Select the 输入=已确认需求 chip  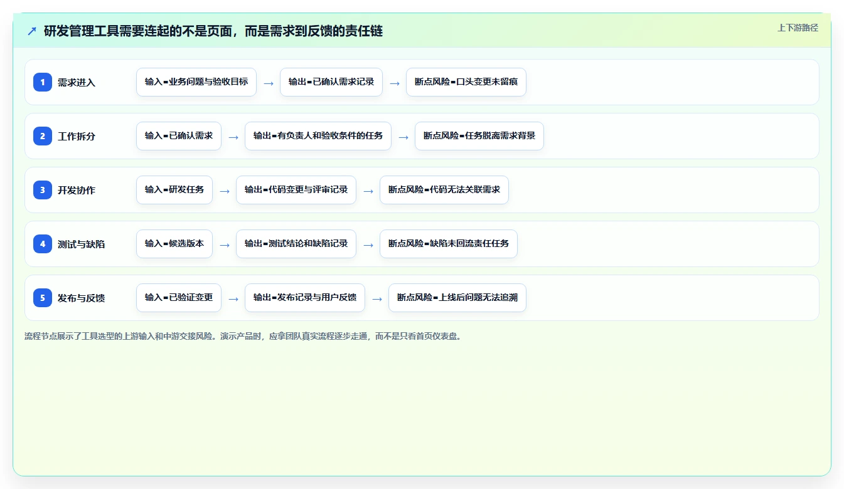point(179,136)
